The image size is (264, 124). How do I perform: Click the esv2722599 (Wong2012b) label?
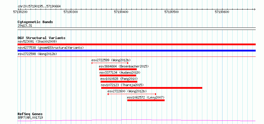[x=111, y=60]
